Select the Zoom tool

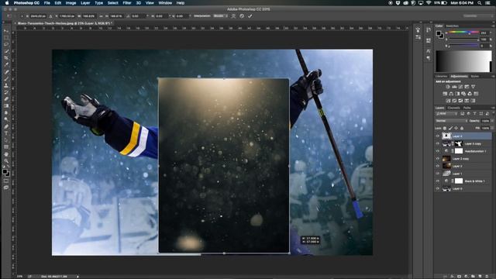click(6, 160)
